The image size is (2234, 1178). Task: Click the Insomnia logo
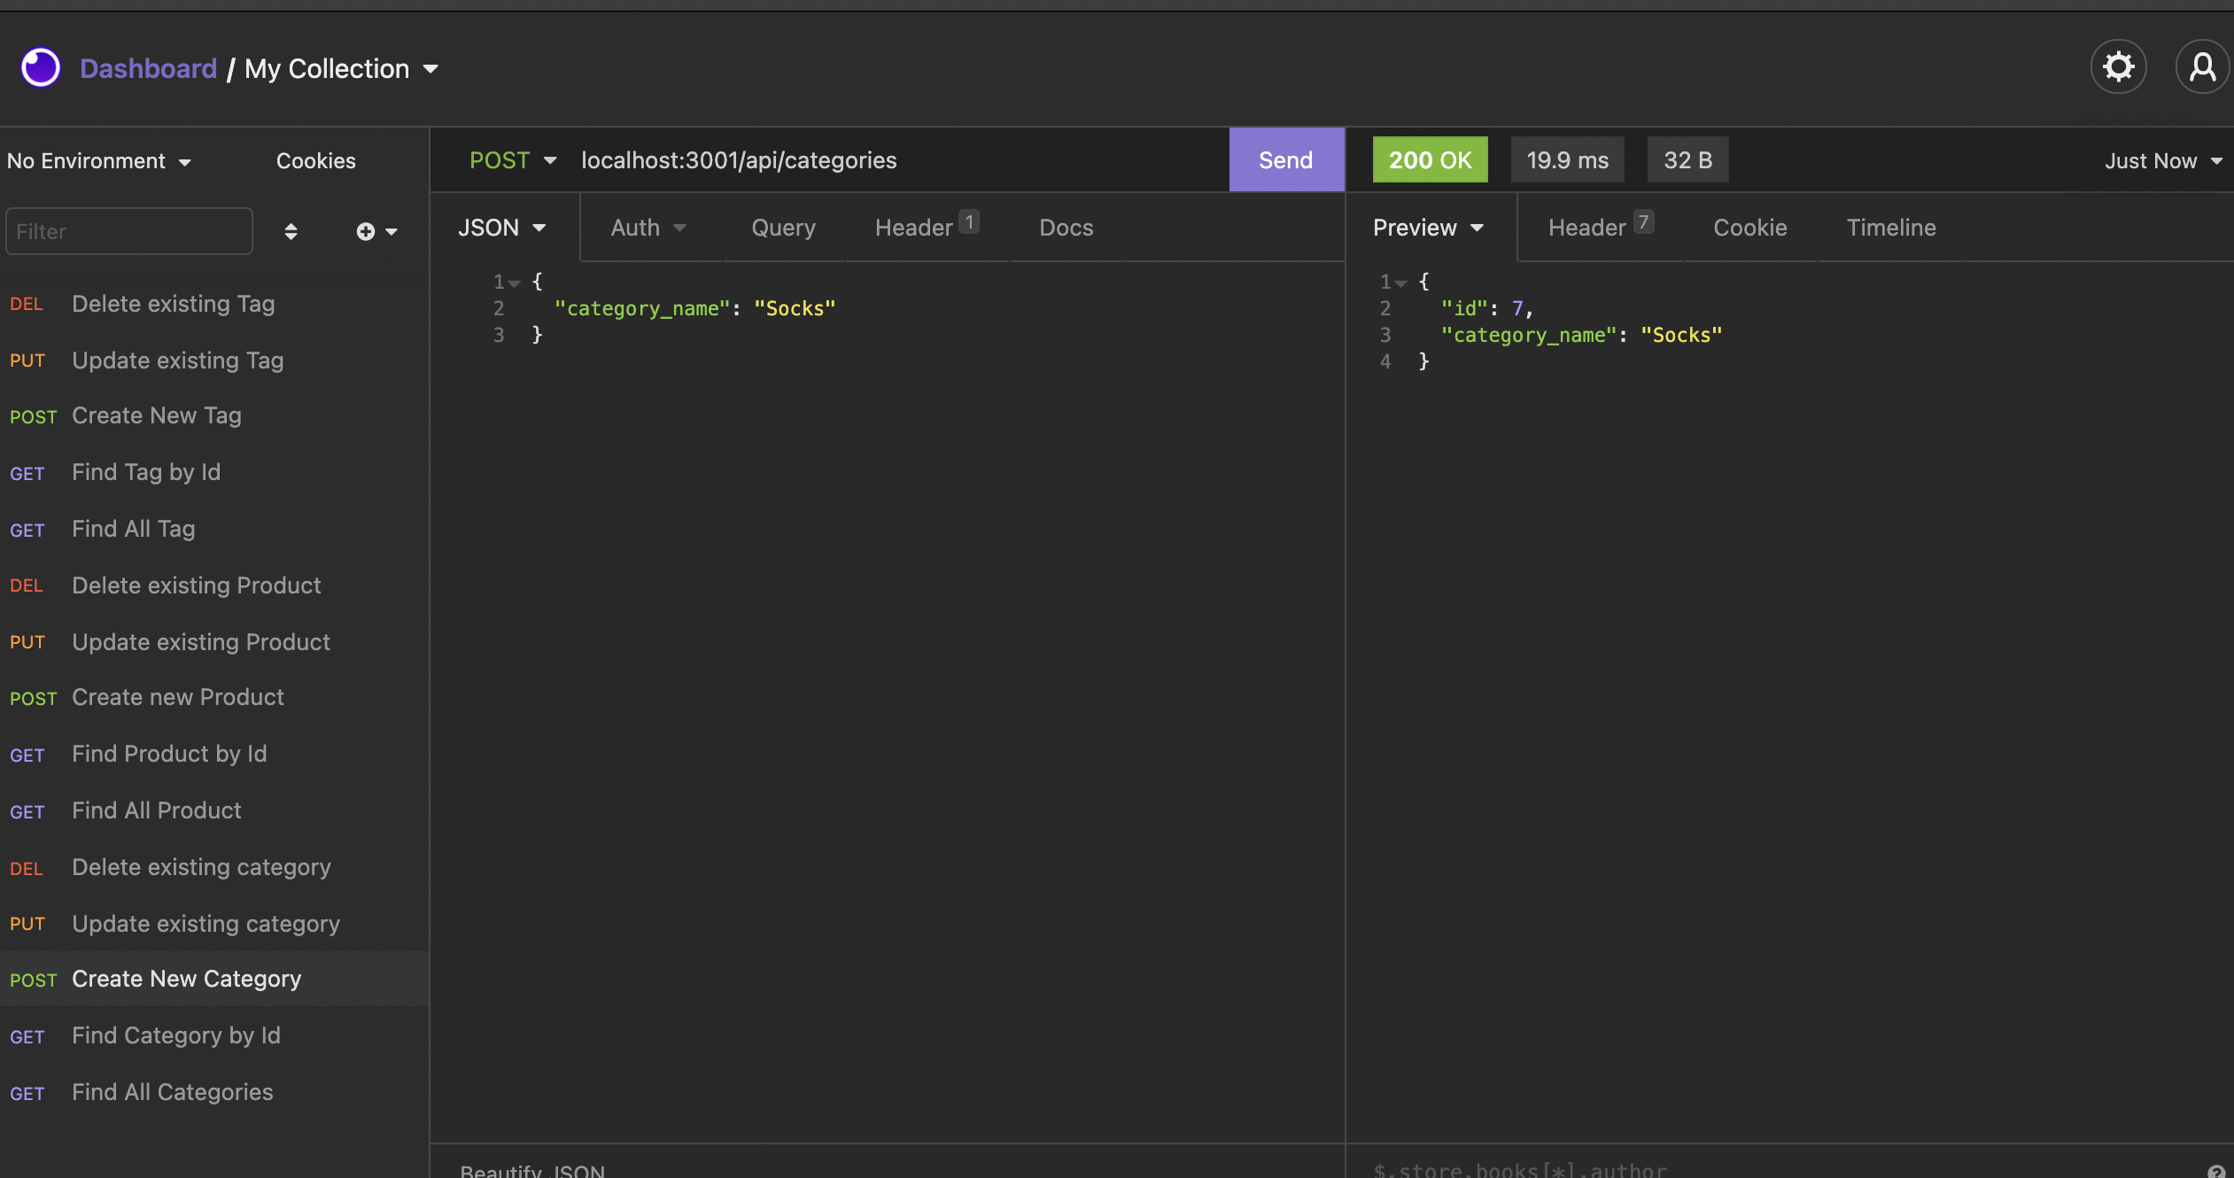pyautogui.click(x=40, y=66)
